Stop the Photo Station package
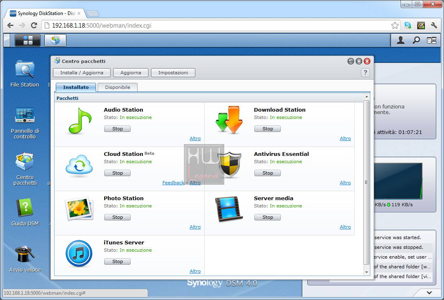The height and width of the screenshot is (300, 444). click(118, 217)
